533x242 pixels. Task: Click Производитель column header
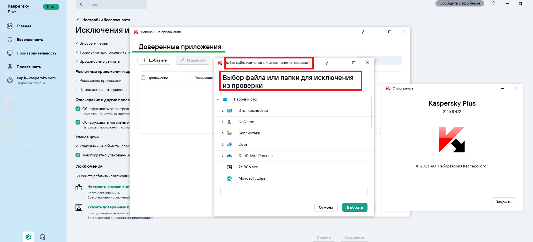click(204, 78)
